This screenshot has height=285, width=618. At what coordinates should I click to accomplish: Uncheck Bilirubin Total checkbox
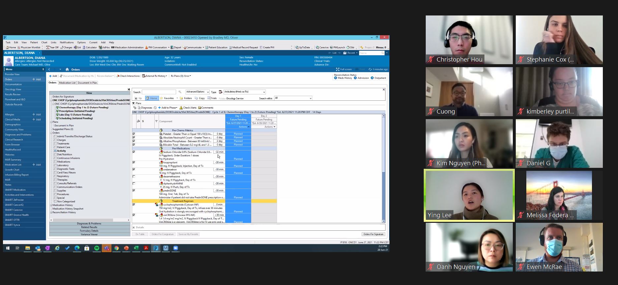coord(134,145)
